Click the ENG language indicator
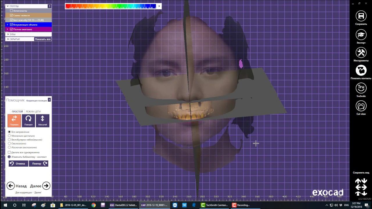This screenshot has width=372, height=209. (346, 205)
